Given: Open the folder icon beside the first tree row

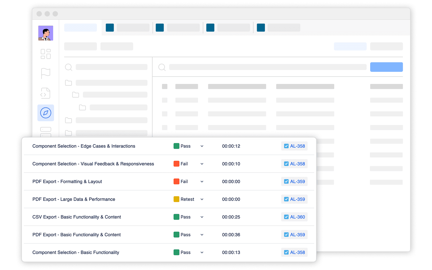Looking at the screenshot, I should [68, 83].
